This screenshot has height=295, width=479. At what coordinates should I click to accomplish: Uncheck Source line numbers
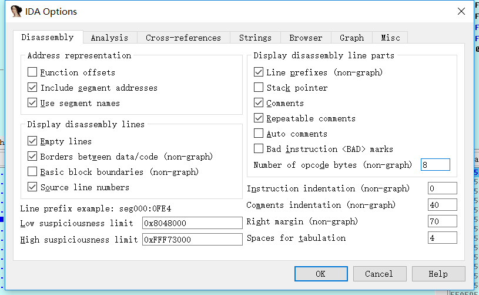(x=32, y=187)
